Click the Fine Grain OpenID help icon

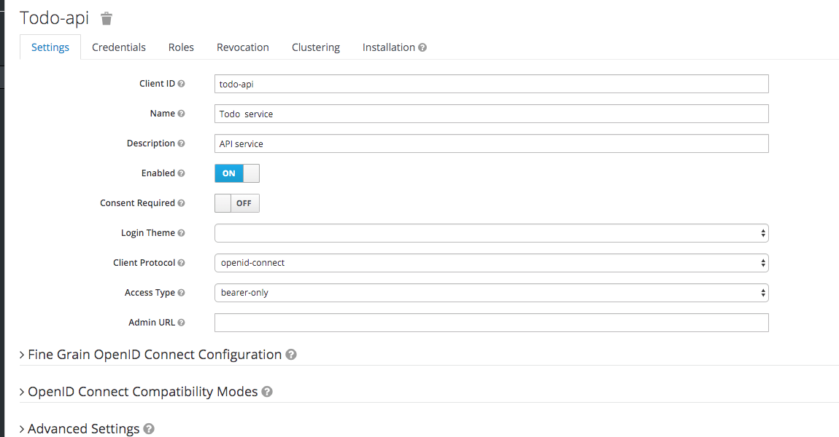pos(290,355)
